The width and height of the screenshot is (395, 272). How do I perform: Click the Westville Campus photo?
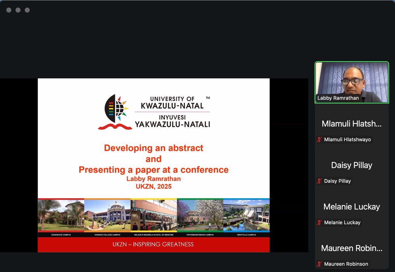247,215
